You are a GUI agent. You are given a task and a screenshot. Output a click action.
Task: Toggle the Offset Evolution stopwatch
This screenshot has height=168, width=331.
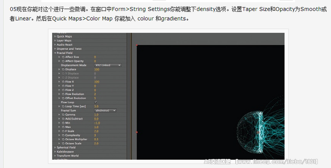pyautogui.click(x=63, y=98)
